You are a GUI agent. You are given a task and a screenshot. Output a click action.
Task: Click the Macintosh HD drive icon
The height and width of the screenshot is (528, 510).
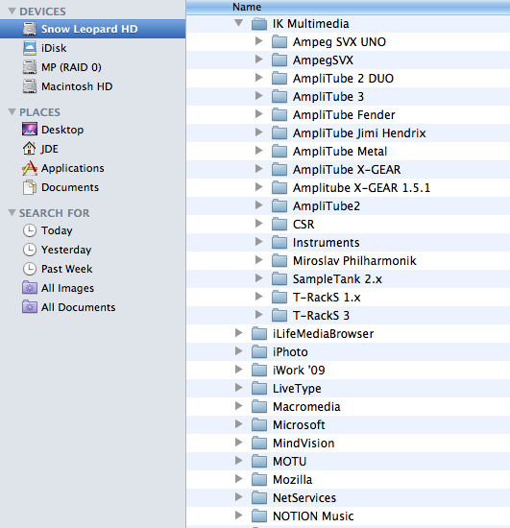coord(30,86)
